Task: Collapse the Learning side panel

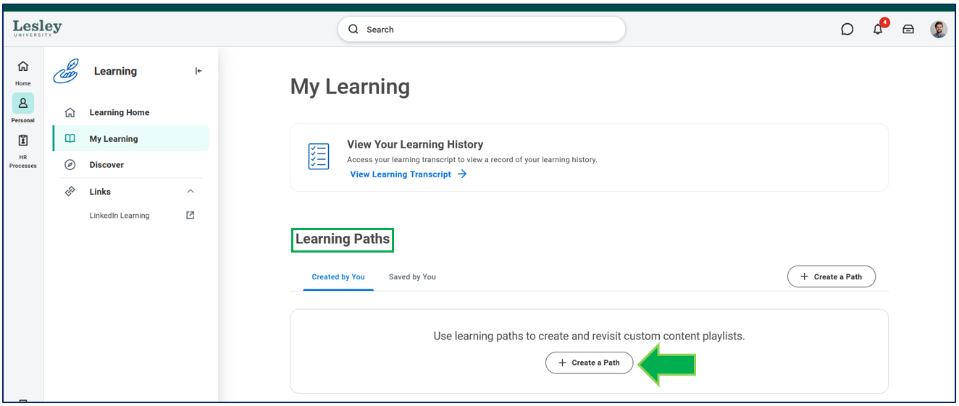Action: click(198, 71)
